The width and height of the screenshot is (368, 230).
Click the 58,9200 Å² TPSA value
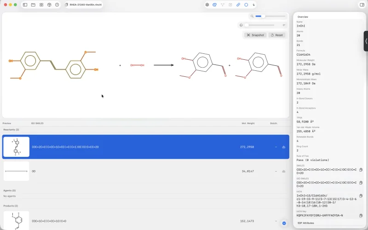coord(305,121)
